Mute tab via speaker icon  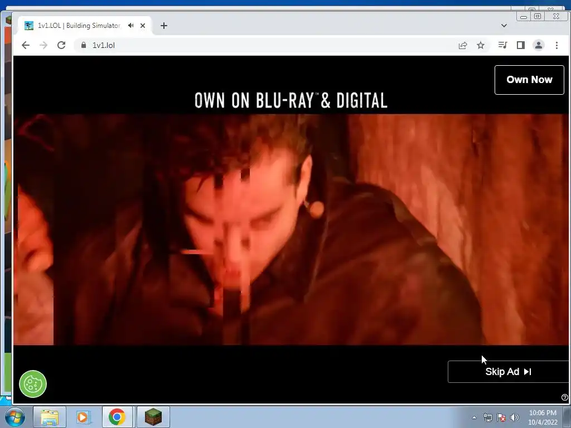pyautogui.click(x=130, y=26)
